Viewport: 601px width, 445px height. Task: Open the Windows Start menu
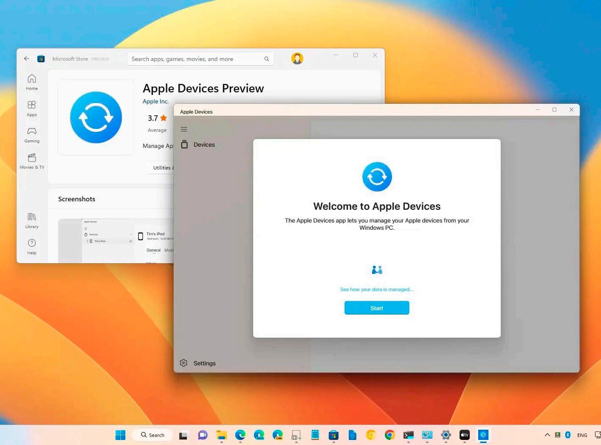(x=121, y=435)
